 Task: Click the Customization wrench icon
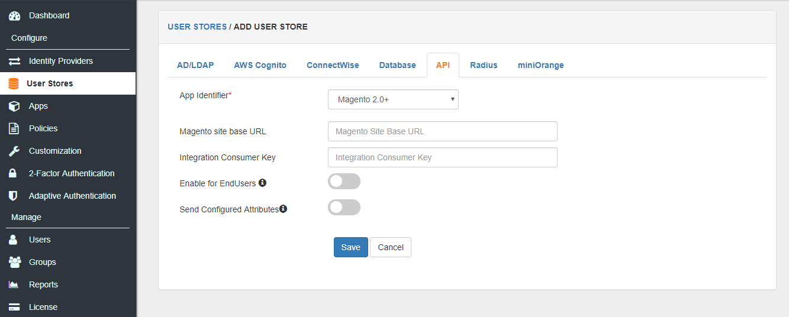pos(14,151)
